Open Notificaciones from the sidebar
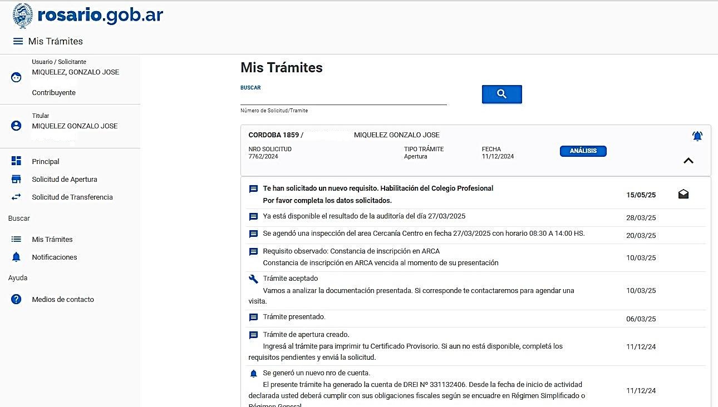The width and height of the screenshot is (718, 407). coord(54,257)
